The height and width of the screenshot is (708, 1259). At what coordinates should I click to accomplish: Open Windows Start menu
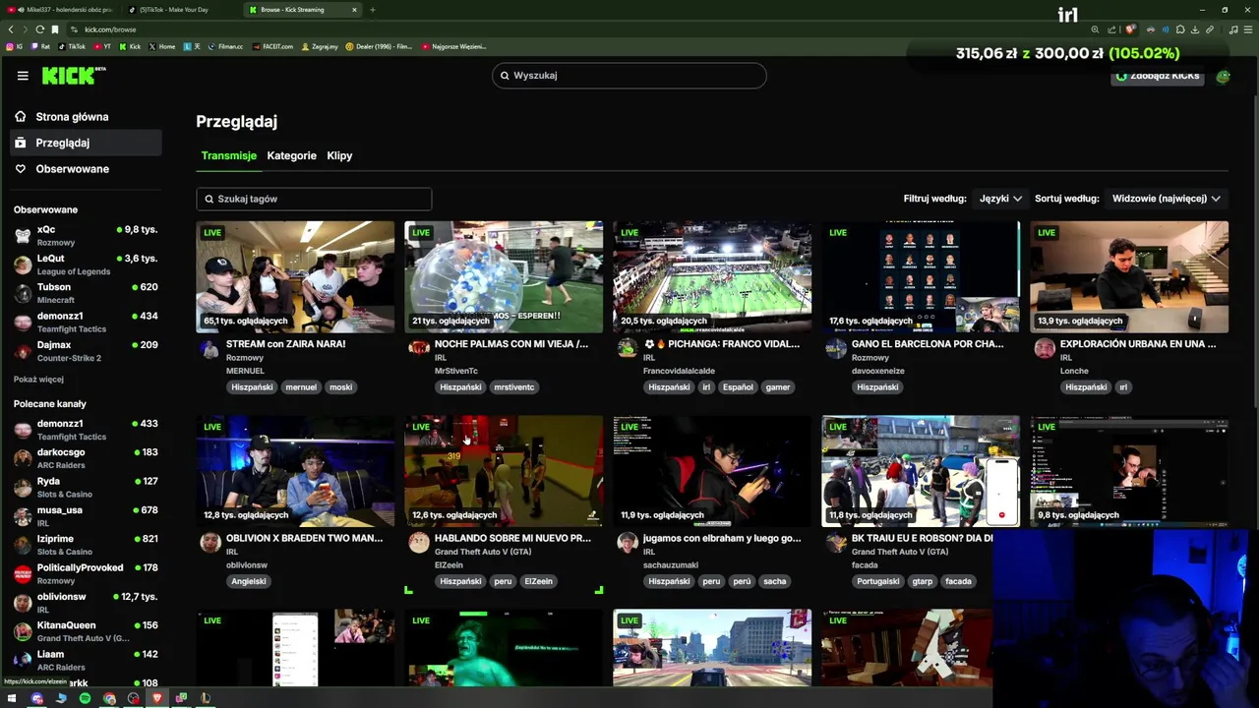click(13, 698)
